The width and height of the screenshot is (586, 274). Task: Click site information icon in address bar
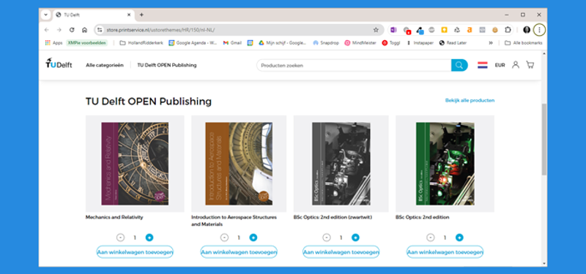pos(100,30)
